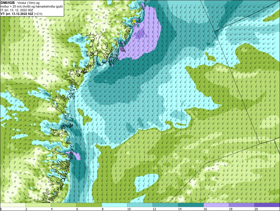Click the 8–10 m/s pale cyan legend swatch
Image resolution: width=280 pixels, height=211 pixels.
pos(115,205)
